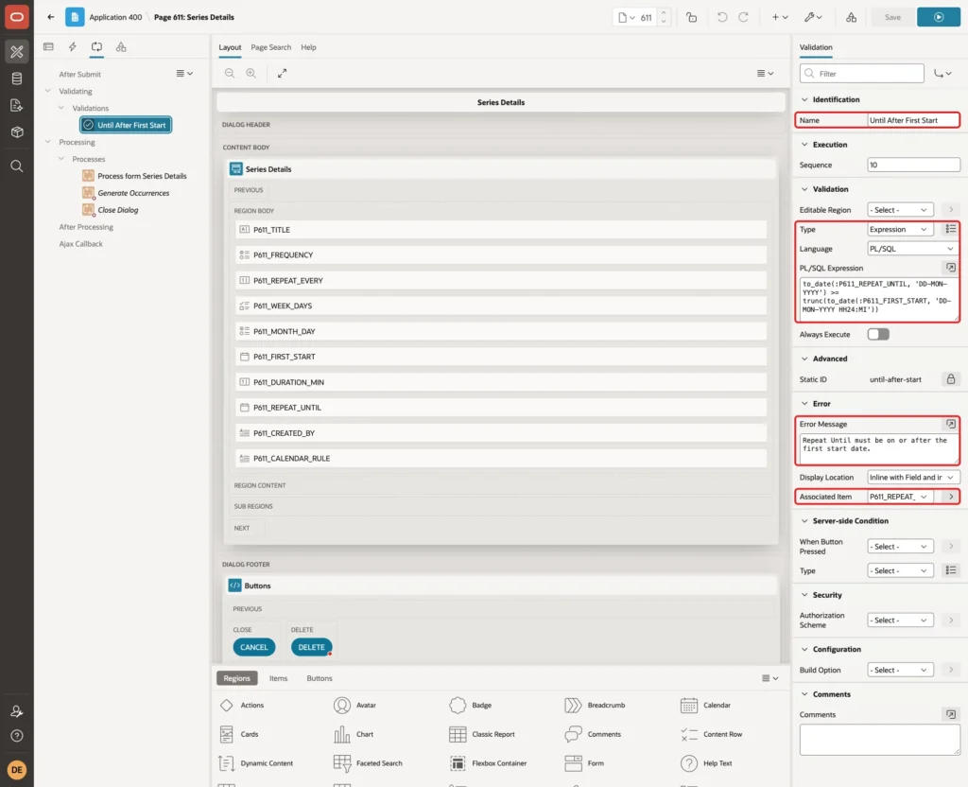Select the Page Search tab

tap(270, 47)
